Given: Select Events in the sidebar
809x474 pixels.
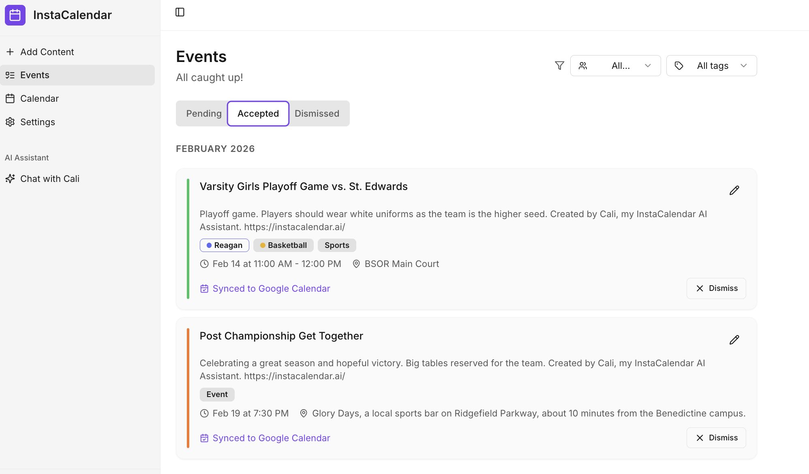Looking at the screenshot, I should (34, 75).
